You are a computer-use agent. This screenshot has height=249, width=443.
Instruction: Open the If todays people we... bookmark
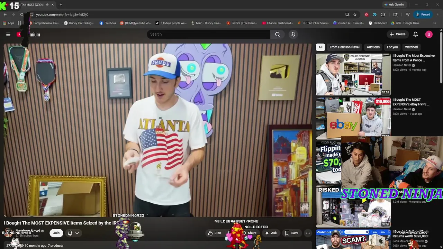tap(171, 23)
